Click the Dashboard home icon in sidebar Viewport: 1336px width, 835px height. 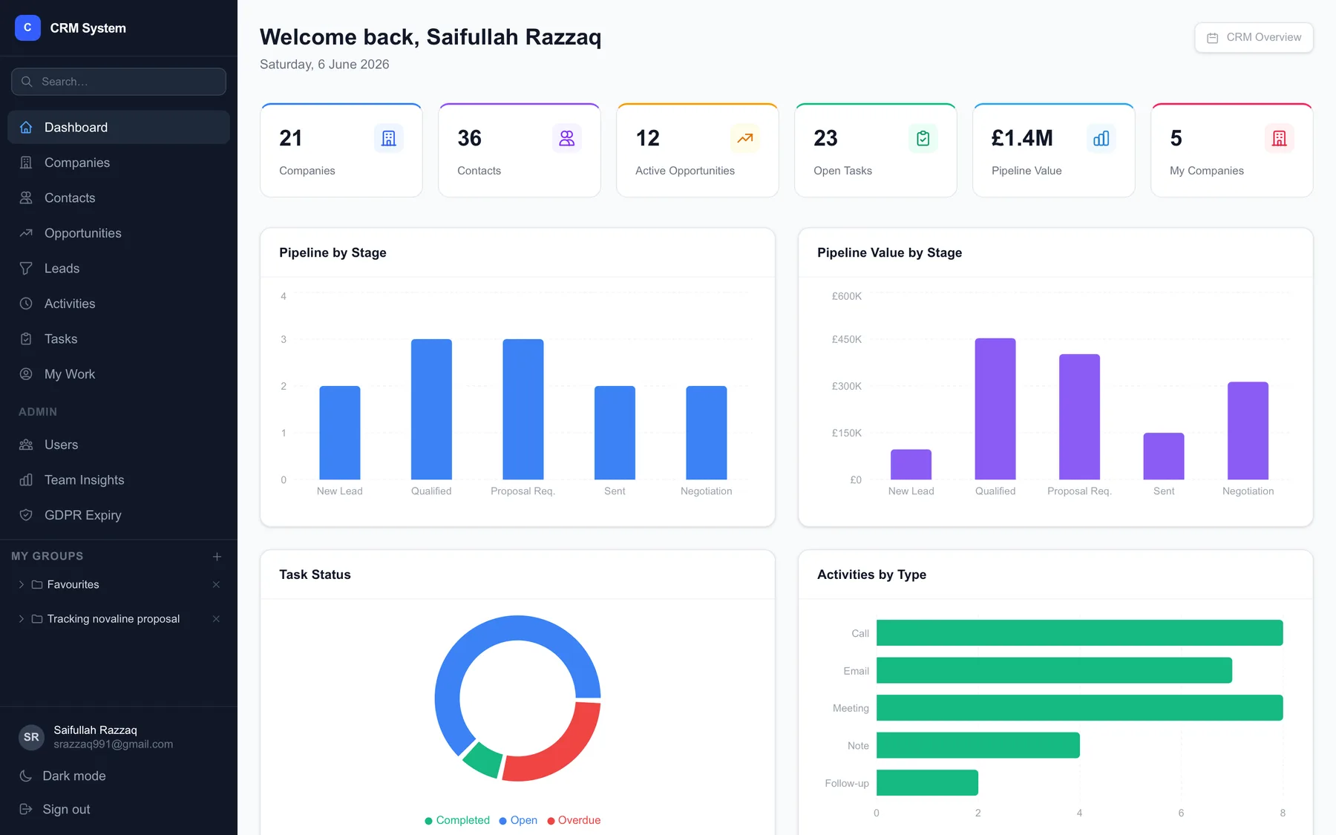[x=26, y=127]
